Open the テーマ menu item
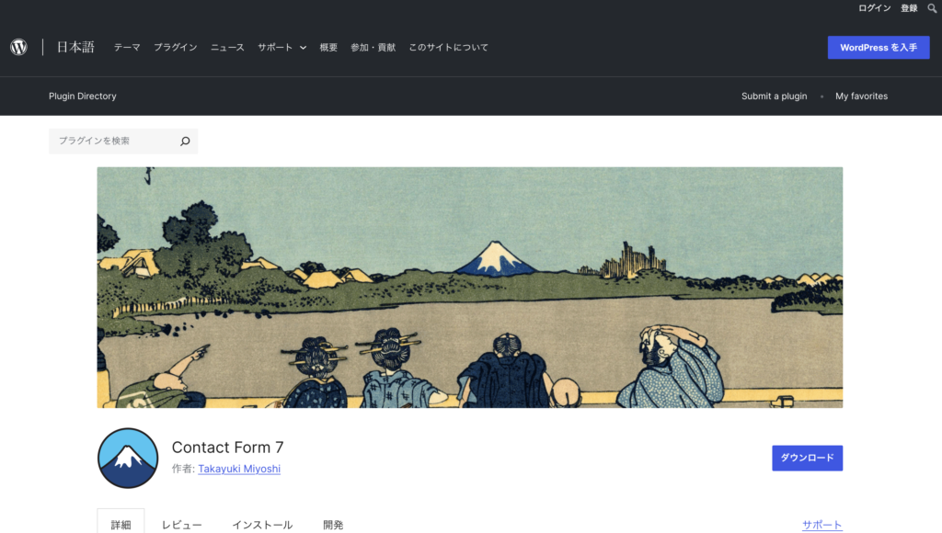This screenshot has width=942, height=533. [127, 48]
